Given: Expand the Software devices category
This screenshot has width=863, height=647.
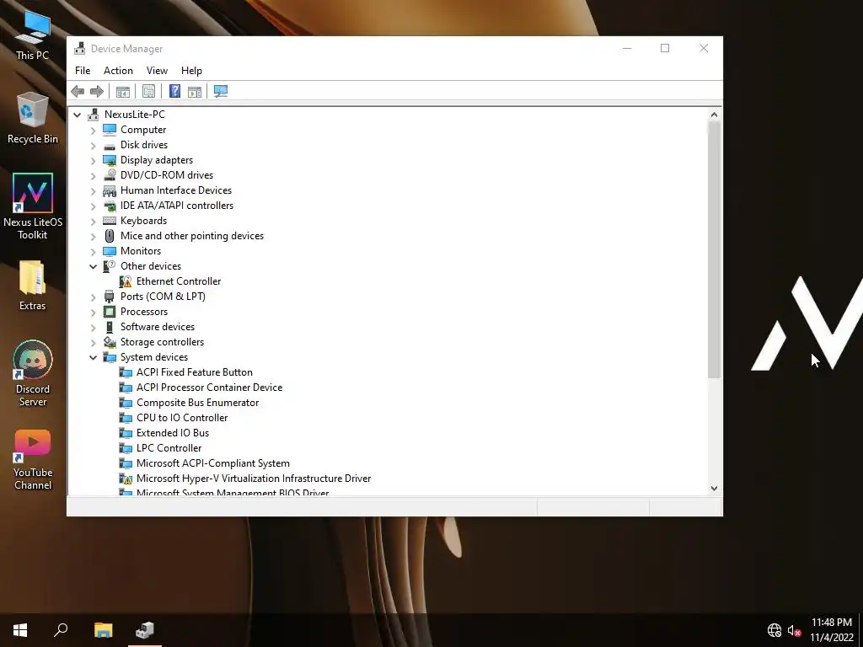Looking at the screenshot, I should (93, 328).
